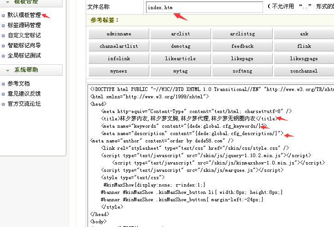Insert the arclistsg reference tag
Screen dimensions: 334x227
pos(242,34)
